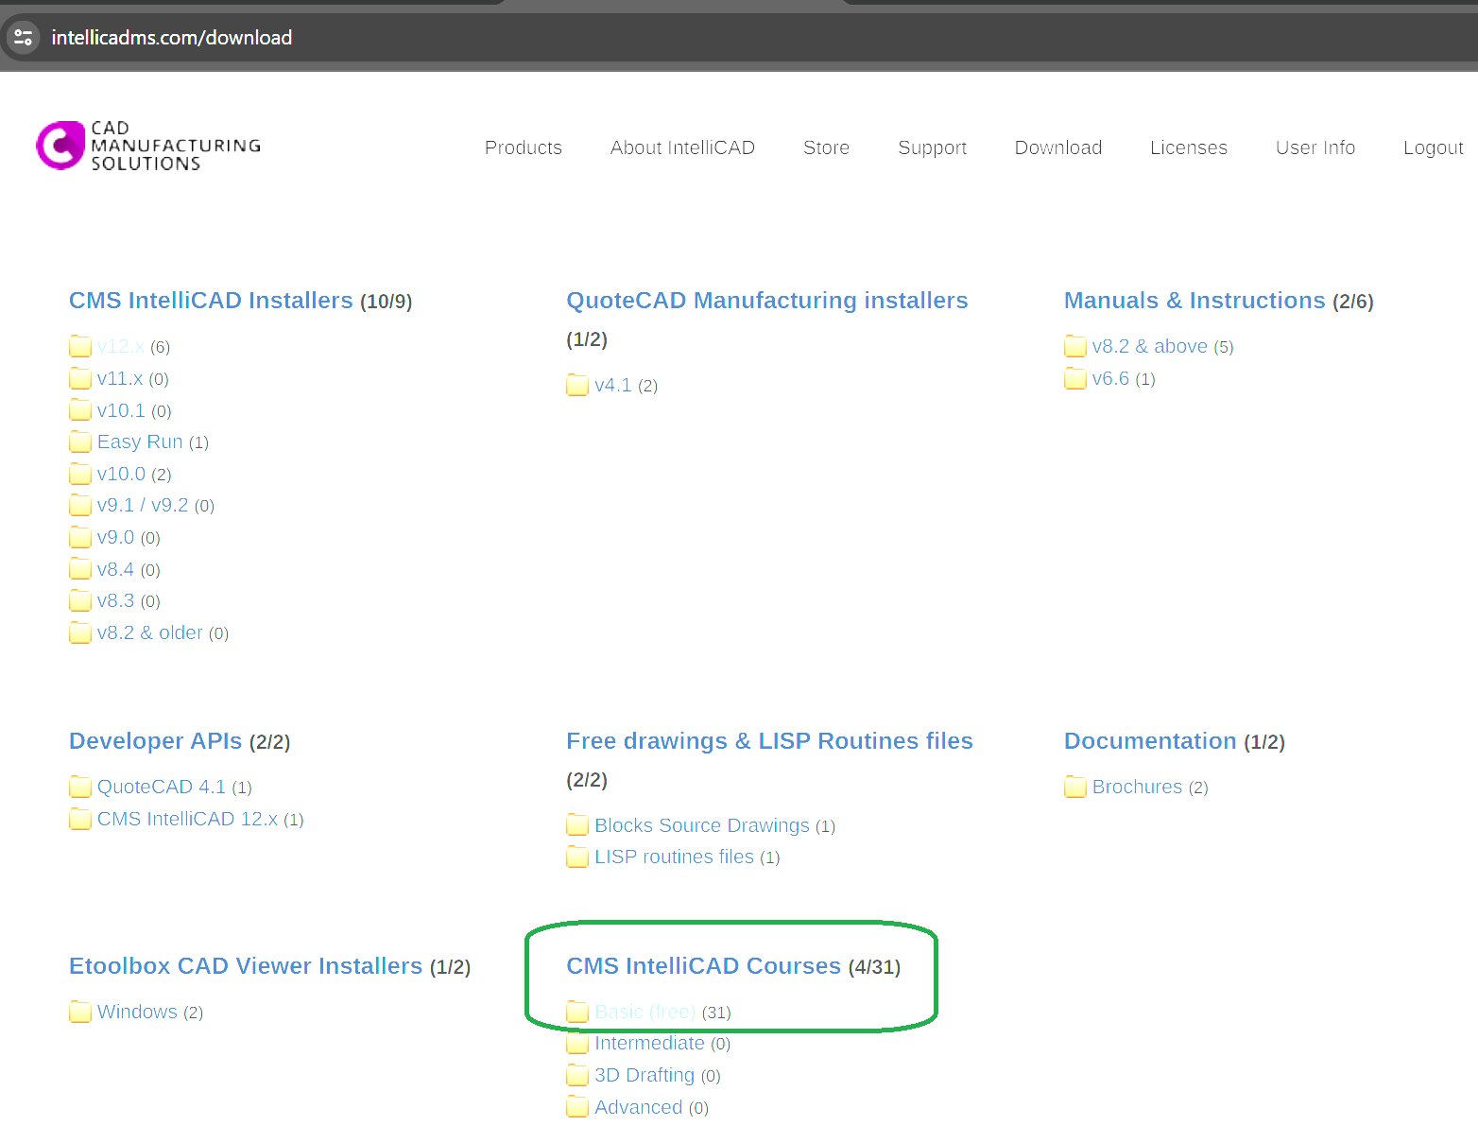Click the Brochures folder icon

pyautogui.click(x=1075, y=788)
